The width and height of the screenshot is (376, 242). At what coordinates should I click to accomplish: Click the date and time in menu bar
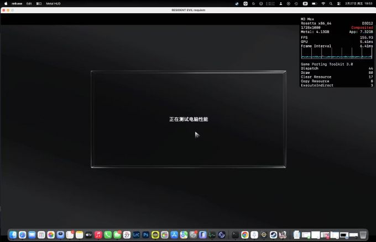[359, 4]
